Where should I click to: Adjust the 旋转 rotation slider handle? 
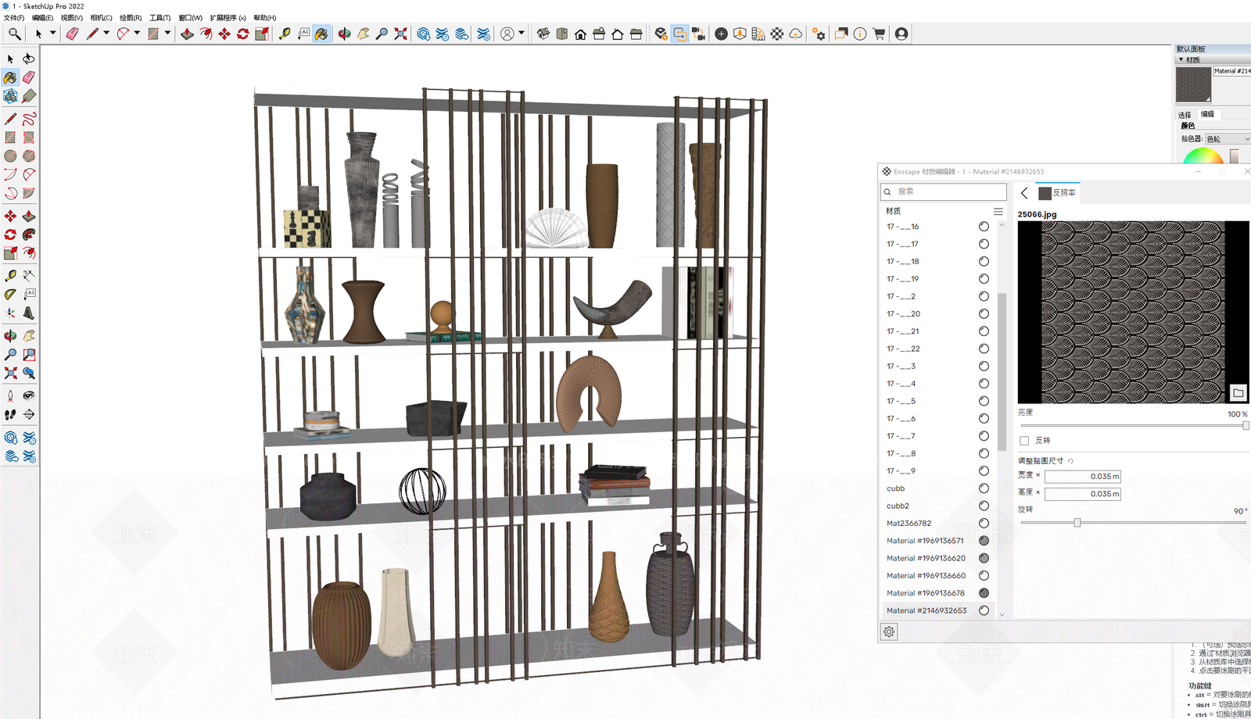(x=1077, y=523)
